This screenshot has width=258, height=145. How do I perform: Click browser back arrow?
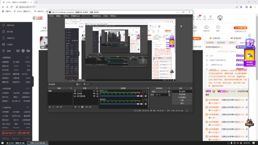click(3, 7)
